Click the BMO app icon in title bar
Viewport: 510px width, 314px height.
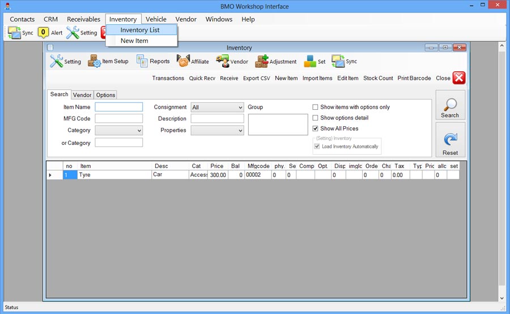(x=8, y=6)
